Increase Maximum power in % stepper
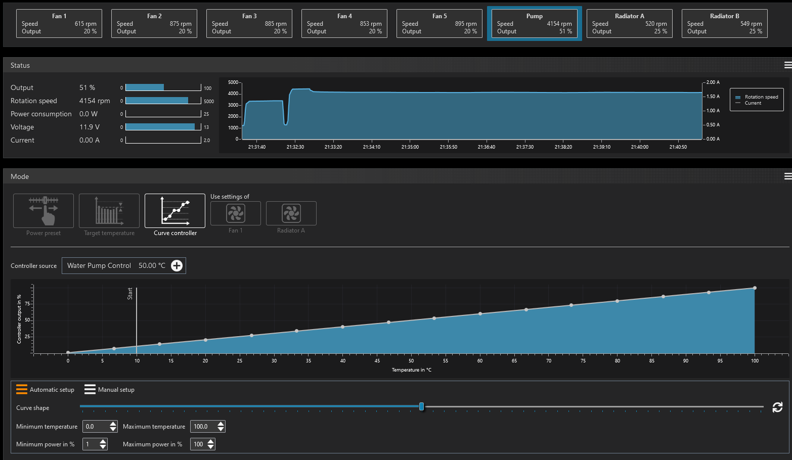 click(x=211, y=441)
